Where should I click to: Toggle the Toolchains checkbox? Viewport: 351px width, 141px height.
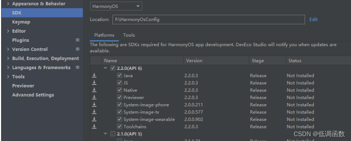click(120, 126)
